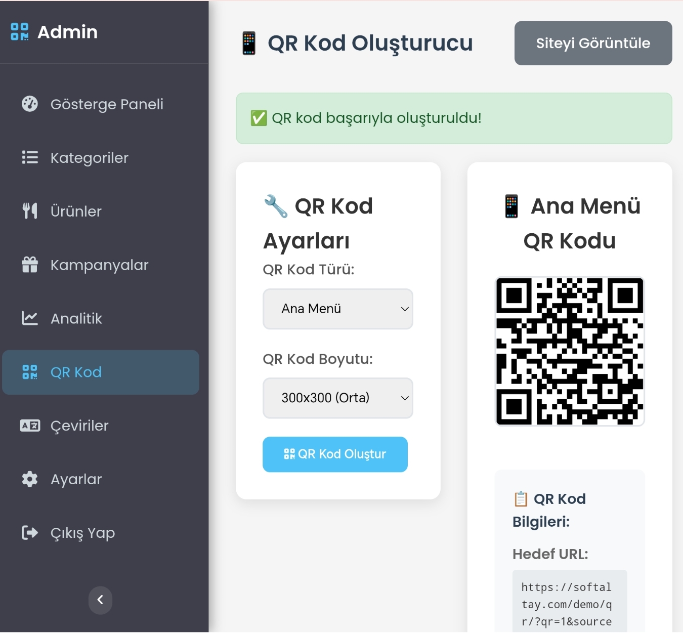Select the QR Kod menu item
Viewport: 683px width, 633px height.
[x=101, y=372]
